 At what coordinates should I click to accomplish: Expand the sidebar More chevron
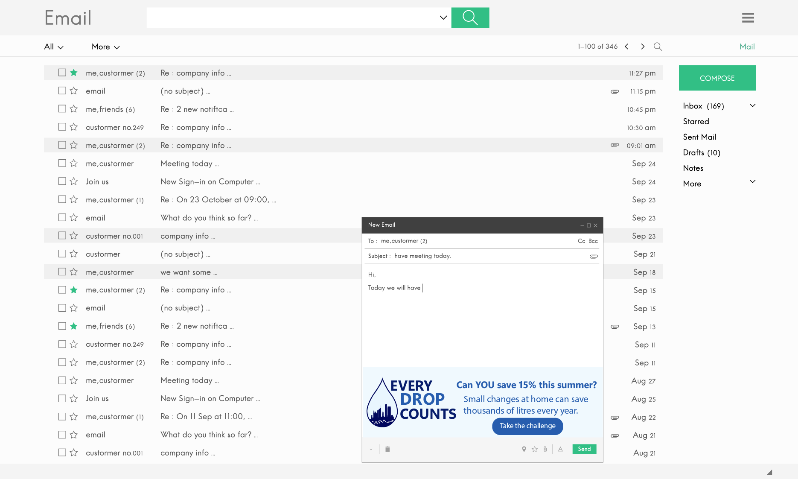pos(753,181)
